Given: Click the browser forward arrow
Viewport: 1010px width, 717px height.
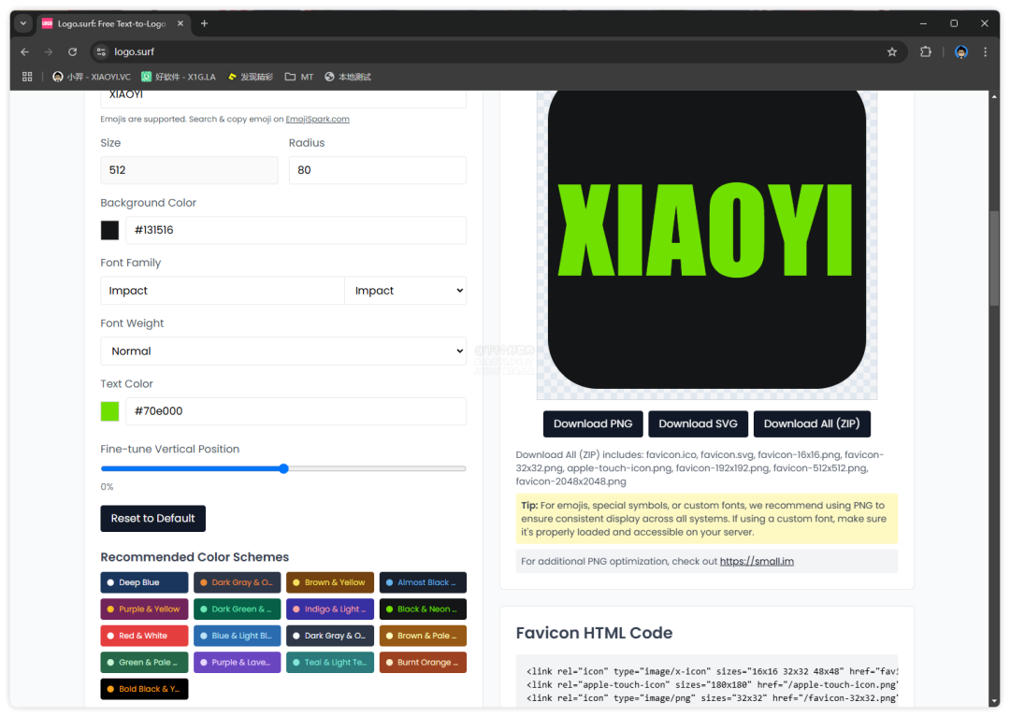Looking at the screenshot, I should pos(49,52).
